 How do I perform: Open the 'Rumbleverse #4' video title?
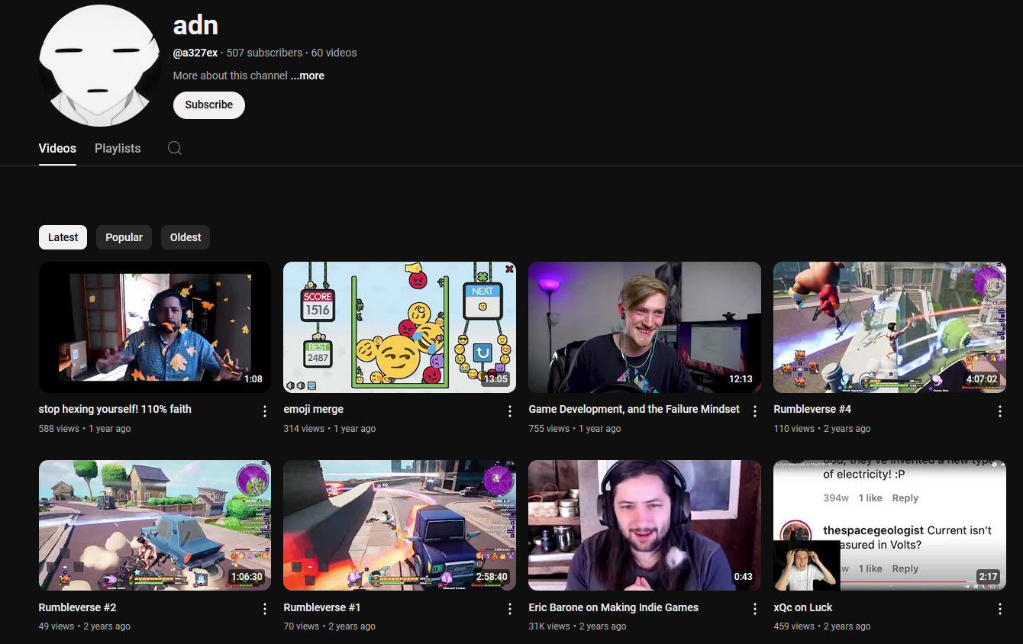pos(812,409)
